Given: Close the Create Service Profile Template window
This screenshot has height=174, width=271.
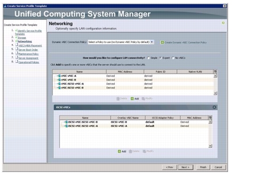Looking at the screenshot, I should [224, 6].
